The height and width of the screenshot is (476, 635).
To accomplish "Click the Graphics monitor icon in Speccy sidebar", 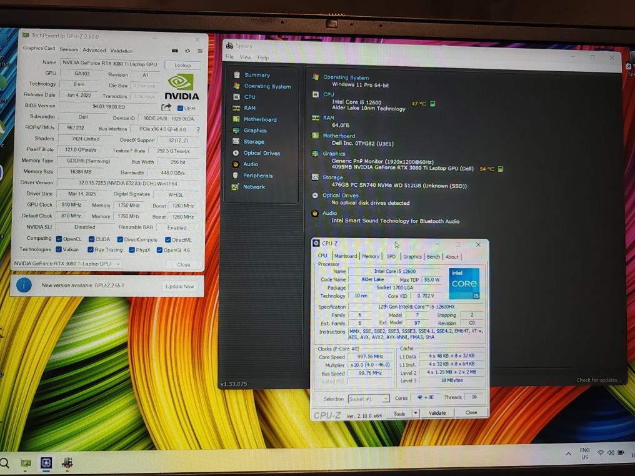I will [236, 131].
